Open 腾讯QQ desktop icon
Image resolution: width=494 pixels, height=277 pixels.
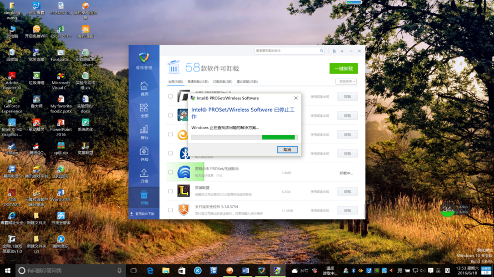(x=36, y=148)
